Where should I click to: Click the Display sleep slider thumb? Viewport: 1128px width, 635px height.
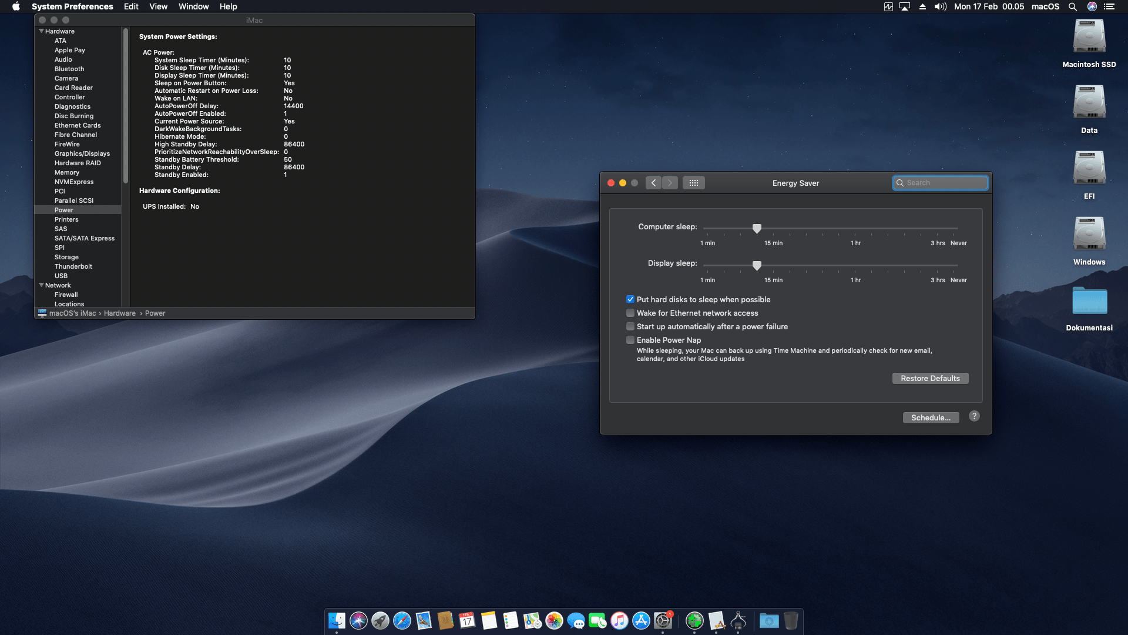pyautogui.click(x=757, y=265)
